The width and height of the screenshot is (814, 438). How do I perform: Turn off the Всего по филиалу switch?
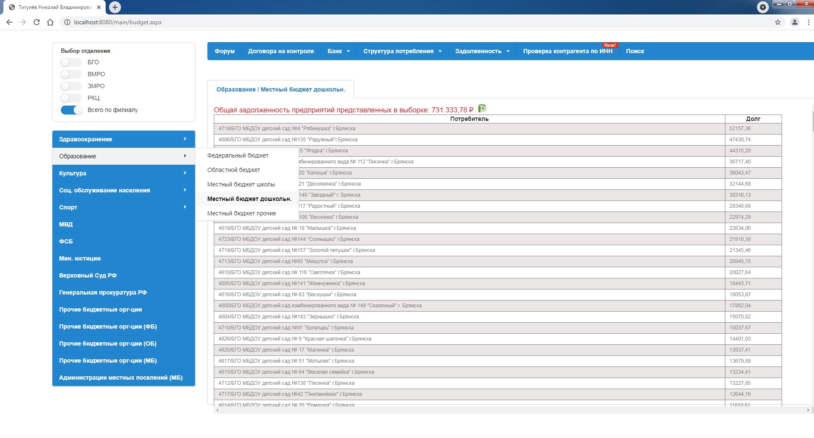[72, 110]
